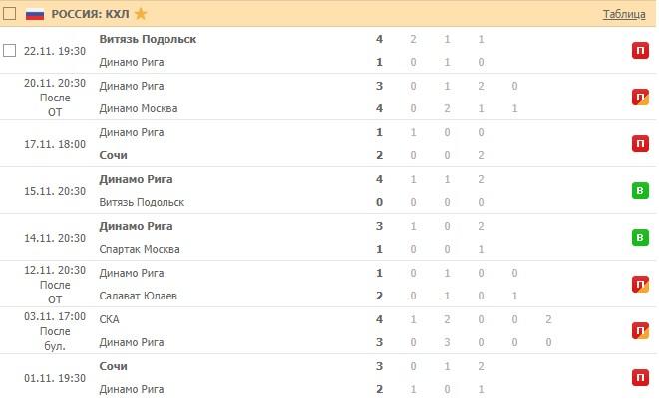Click loss badge for Salavat Yulaev match
This screenshot has width=659, height=399.
tap(640, 285)
